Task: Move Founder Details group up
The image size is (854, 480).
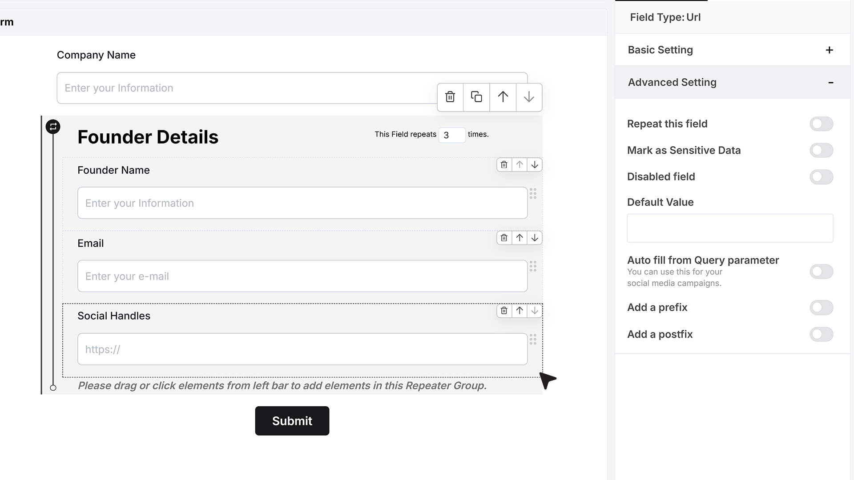Action: tap(503, 97)
